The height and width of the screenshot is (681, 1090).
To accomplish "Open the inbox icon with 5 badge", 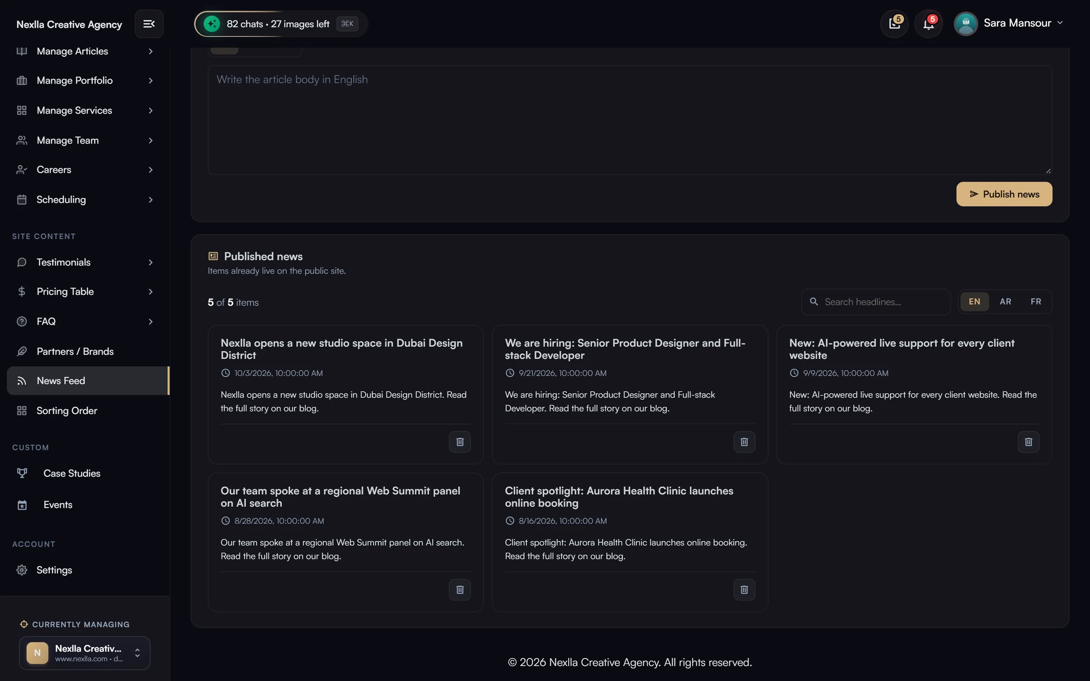I will pos(894,24).
